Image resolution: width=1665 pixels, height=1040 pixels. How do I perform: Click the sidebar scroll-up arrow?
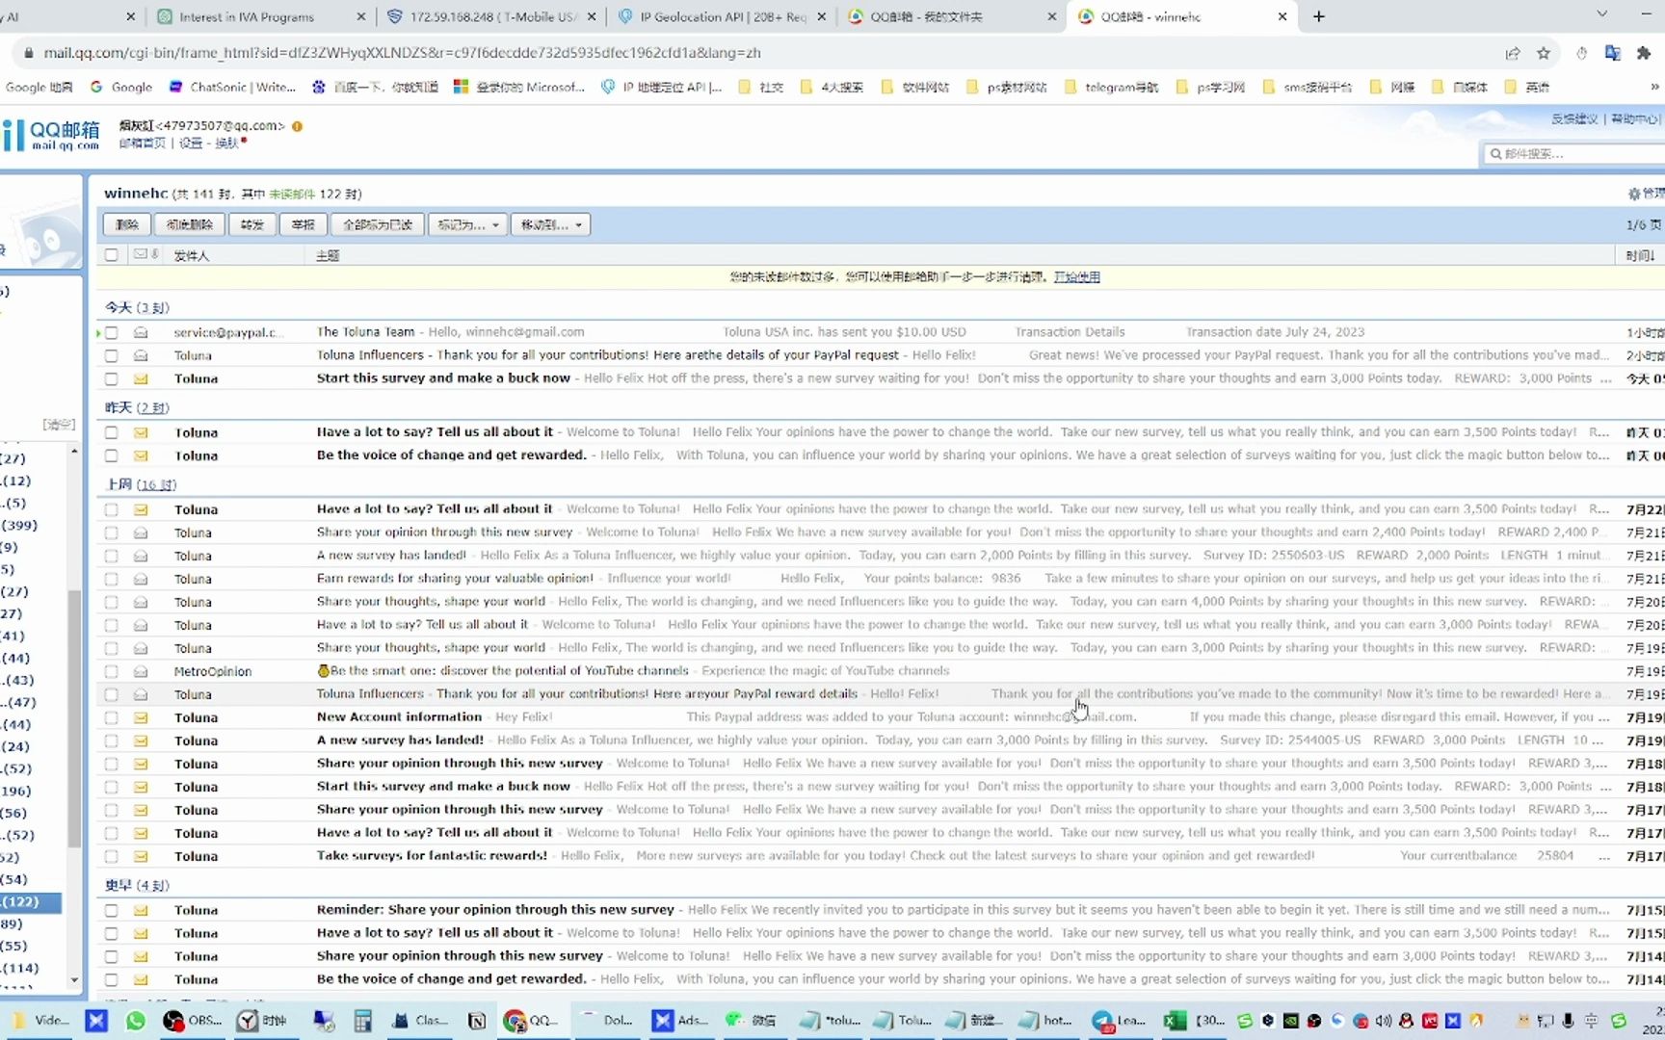pos(74,452)
